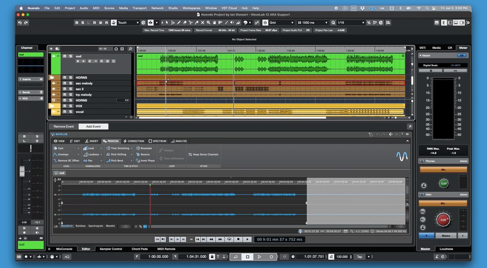The image size is (487, 268).
Task: Switch to the WaveLab ANALYZE tab
Action: 179,141
